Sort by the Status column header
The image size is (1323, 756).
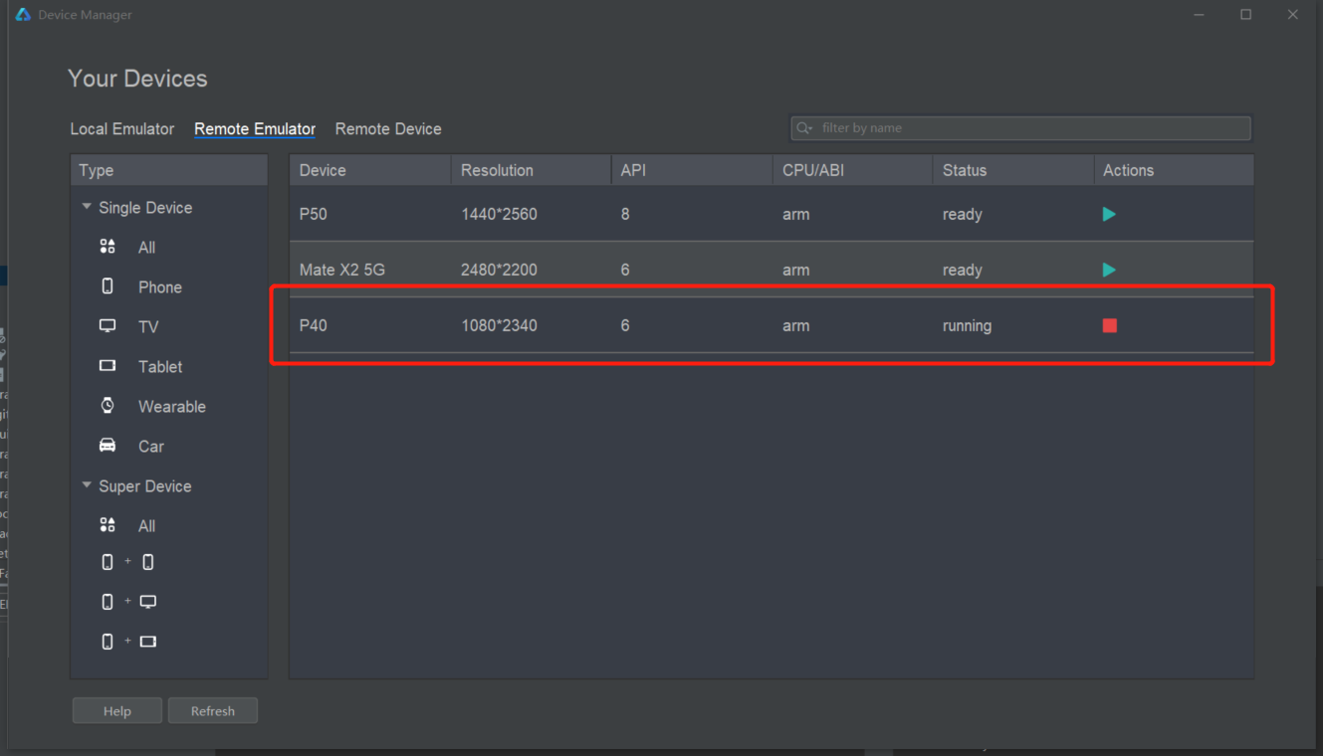point(1013,170)
